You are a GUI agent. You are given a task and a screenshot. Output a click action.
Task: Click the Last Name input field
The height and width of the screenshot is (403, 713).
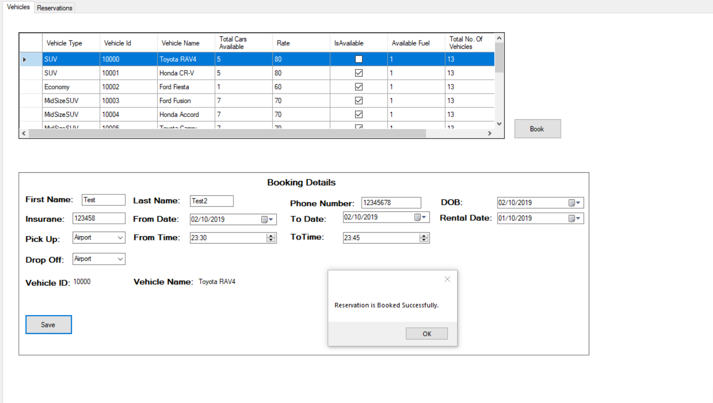point(212,201)
